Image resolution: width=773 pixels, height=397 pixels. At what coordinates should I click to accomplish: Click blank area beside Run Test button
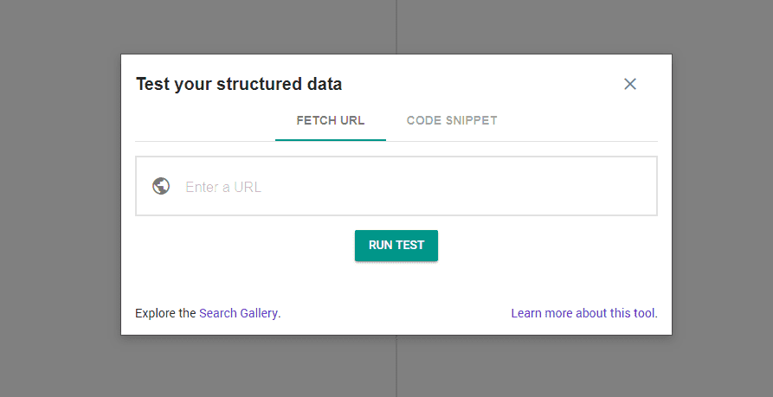(x=542, y=246)
